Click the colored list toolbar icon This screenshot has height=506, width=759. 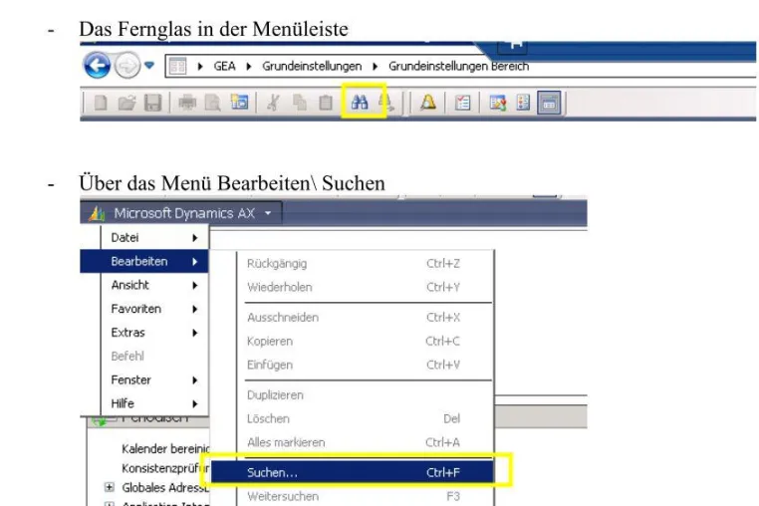(523, 103)
